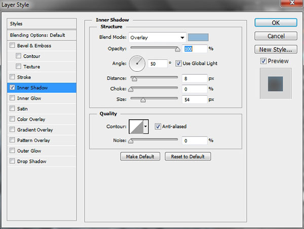This screenshot has width=304, height=229.
Task: Open Blending Options: Default
Action: [42, 35]
